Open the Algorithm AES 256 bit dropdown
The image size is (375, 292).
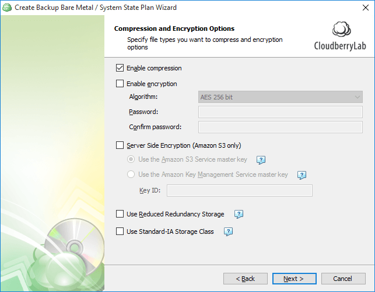281,97
